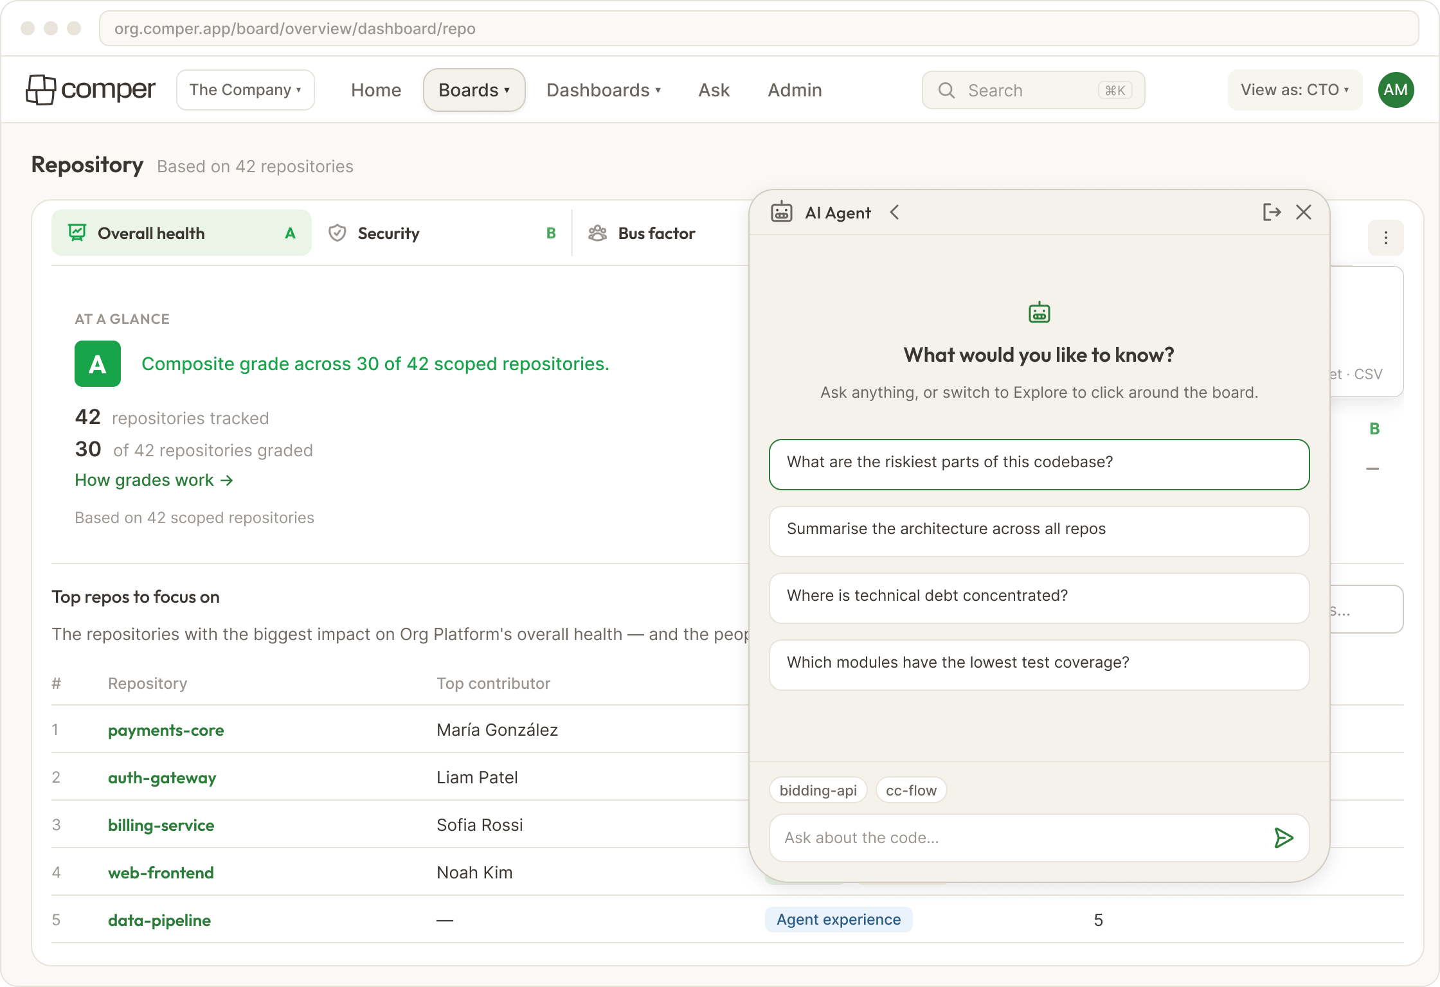Click the green A grade badge
The height and width of the screenshot is (987, 1440).
click(x=98, y=364)
